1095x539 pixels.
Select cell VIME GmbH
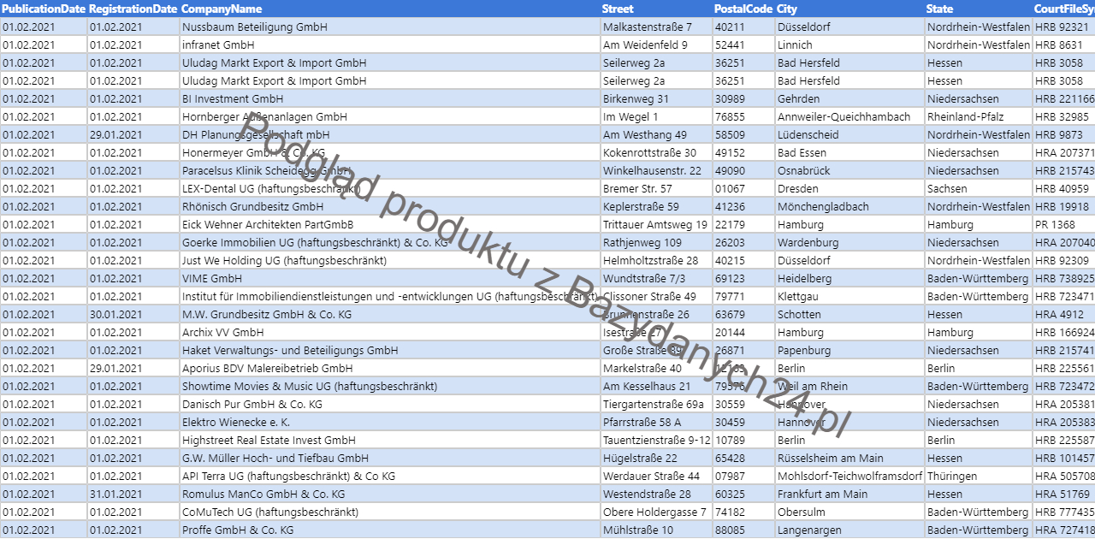pos(390,278)
